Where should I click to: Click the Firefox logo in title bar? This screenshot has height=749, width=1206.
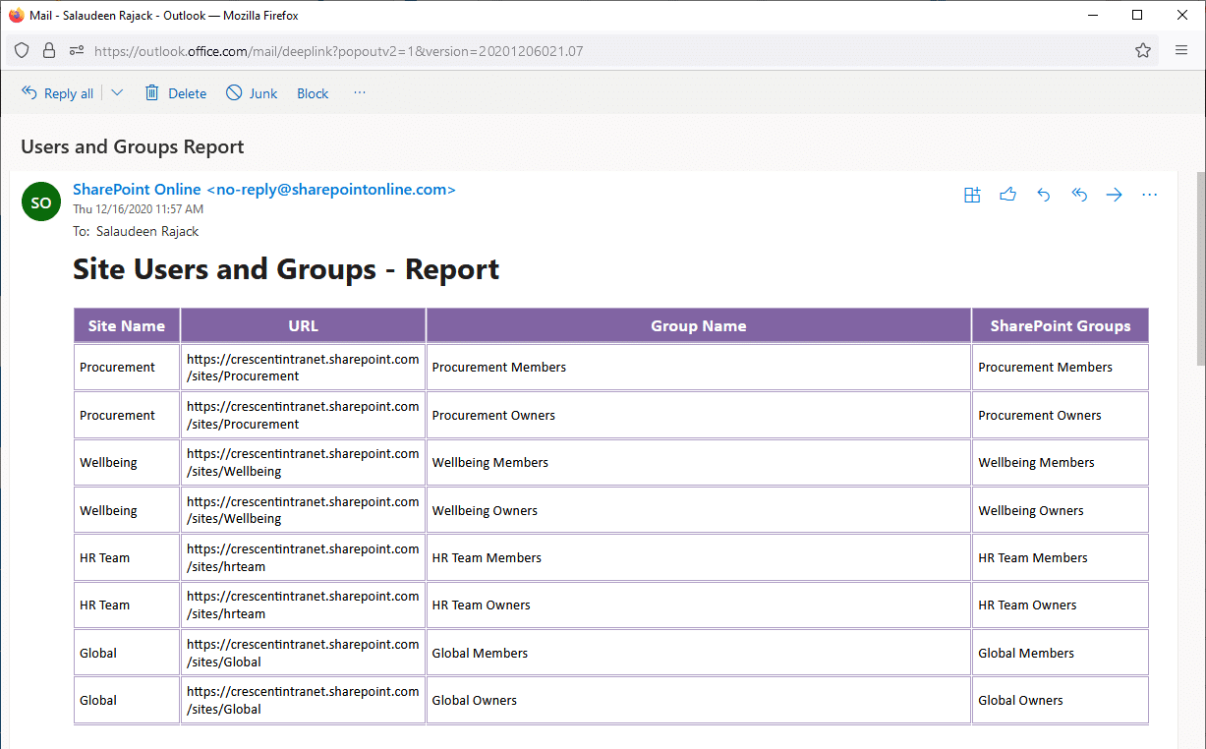[x=16, y=16]
